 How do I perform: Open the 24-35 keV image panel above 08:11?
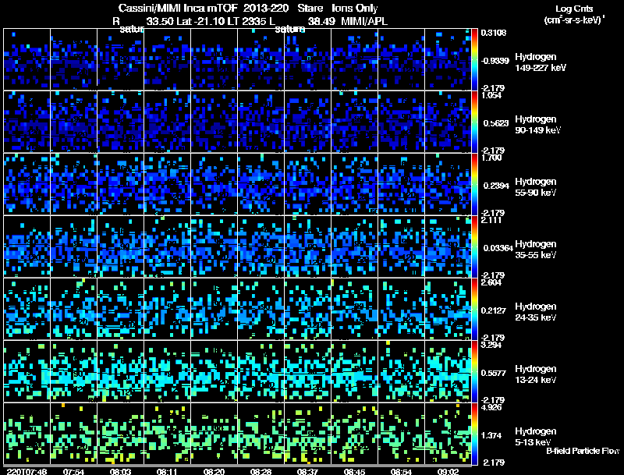point(167,309)
